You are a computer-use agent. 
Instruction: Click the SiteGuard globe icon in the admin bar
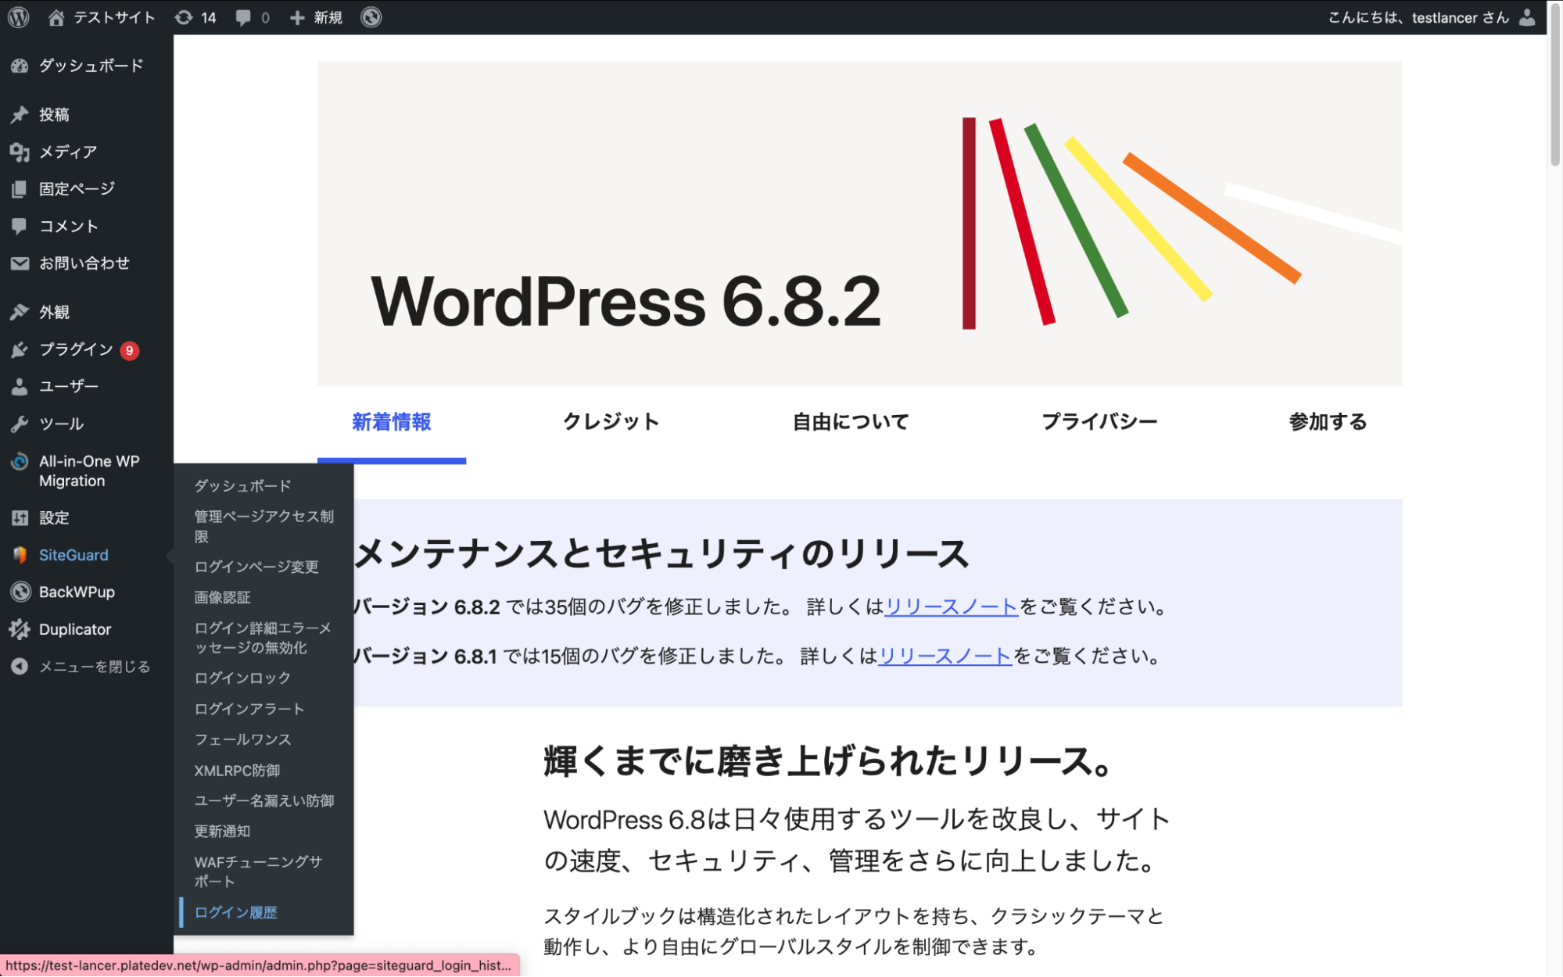pos(371,16)
